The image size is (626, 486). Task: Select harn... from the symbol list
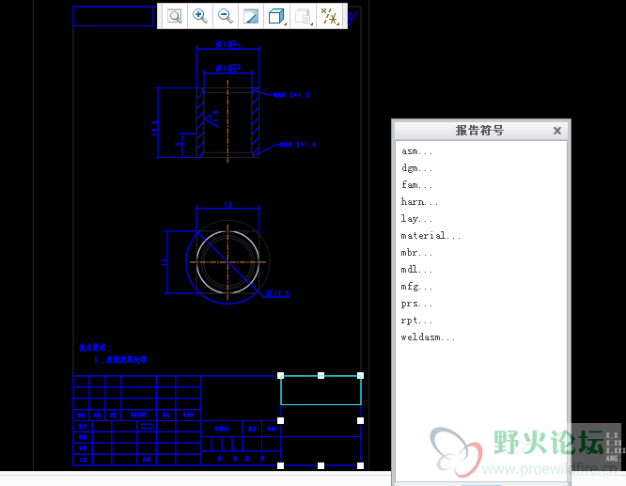click(x=420, y=202)
